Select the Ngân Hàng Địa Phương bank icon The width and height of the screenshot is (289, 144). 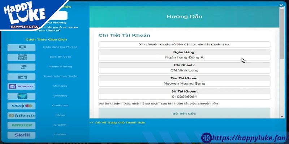tap(21, 47)
